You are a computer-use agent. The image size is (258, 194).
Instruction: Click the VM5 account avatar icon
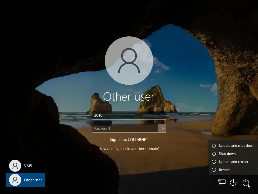(x=15, y=166)
